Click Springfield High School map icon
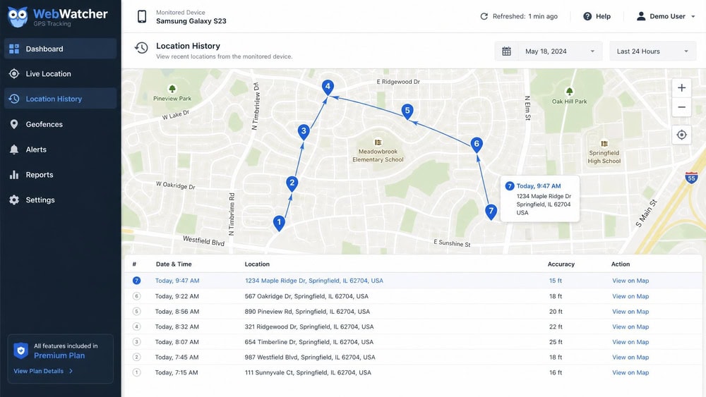This screenshot has height=397, width=706. [604, 143]
